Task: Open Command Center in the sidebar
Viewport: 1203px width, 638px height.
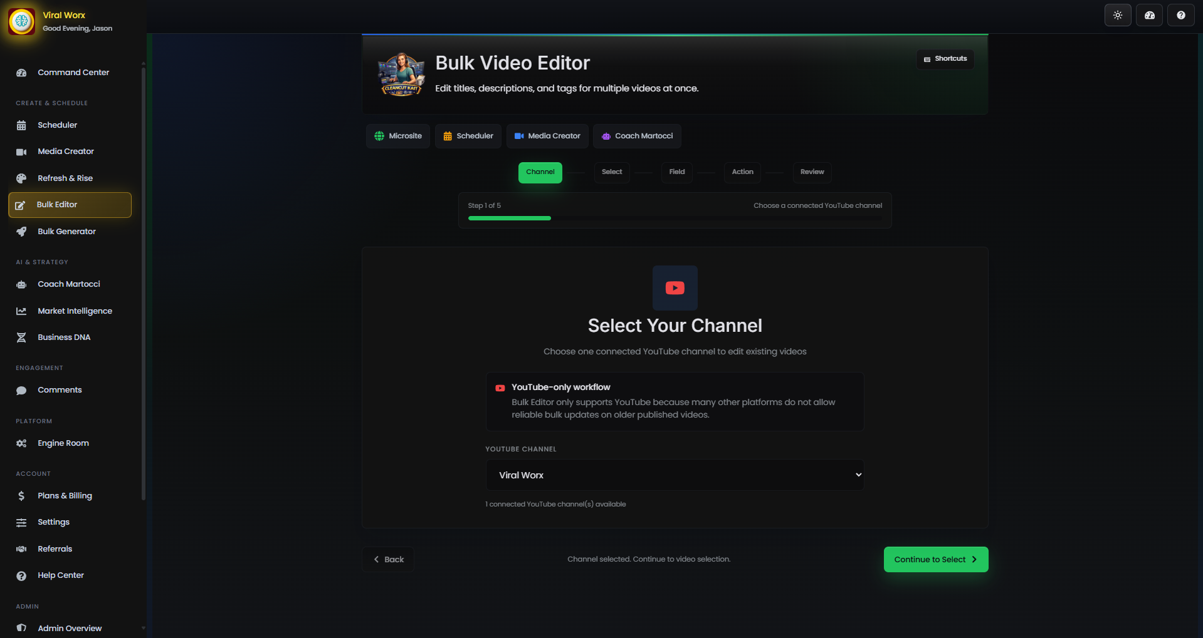Action: click(70, 73)
